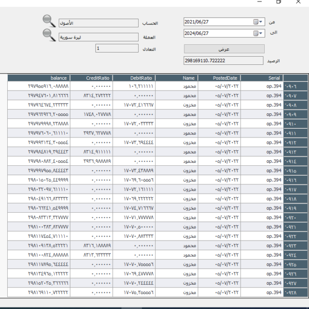Click the to-date field 2024/06/27

(x=224, y=33)
